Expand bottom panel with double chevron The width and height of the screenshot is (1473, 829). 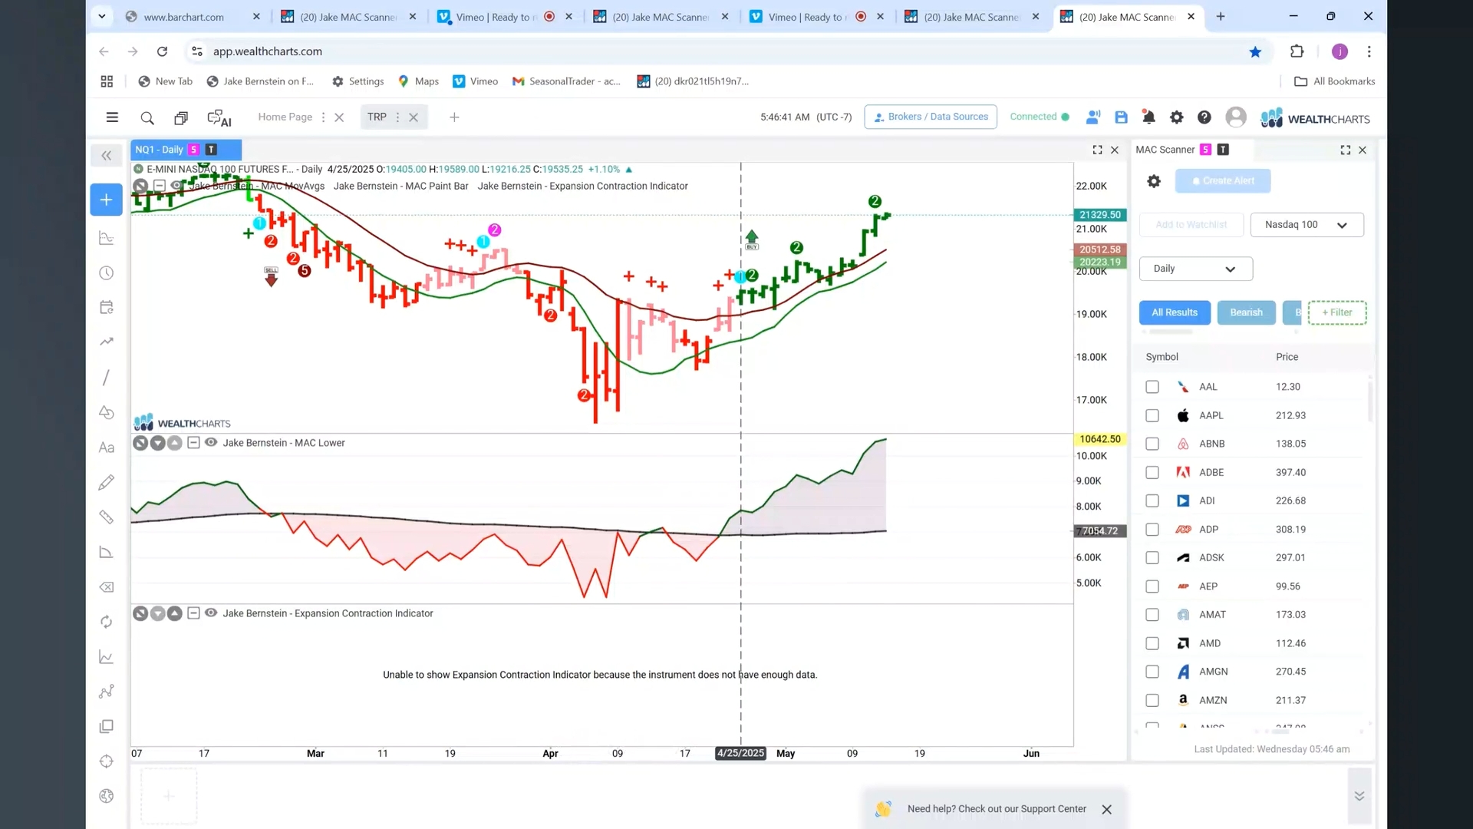1359,796
